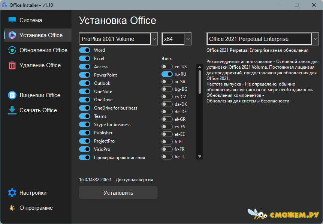This screenshot has width=323, height=224.
Task: Click the shield refresh icon for Обновления Office
Action: click(x=12, y=50)
